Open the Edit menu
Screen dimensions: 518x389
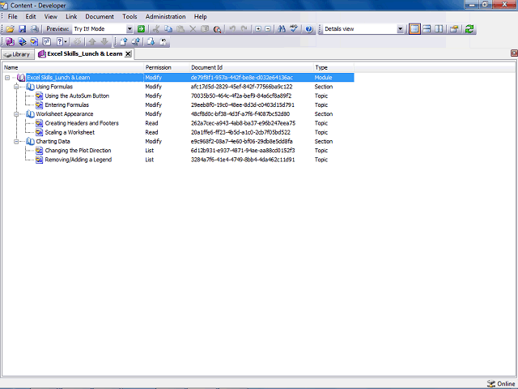[x=31, y=16]
